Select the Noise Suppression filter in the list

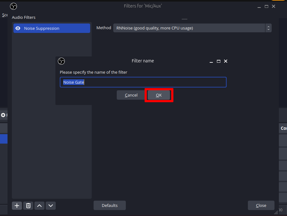[x=52, y=28]
